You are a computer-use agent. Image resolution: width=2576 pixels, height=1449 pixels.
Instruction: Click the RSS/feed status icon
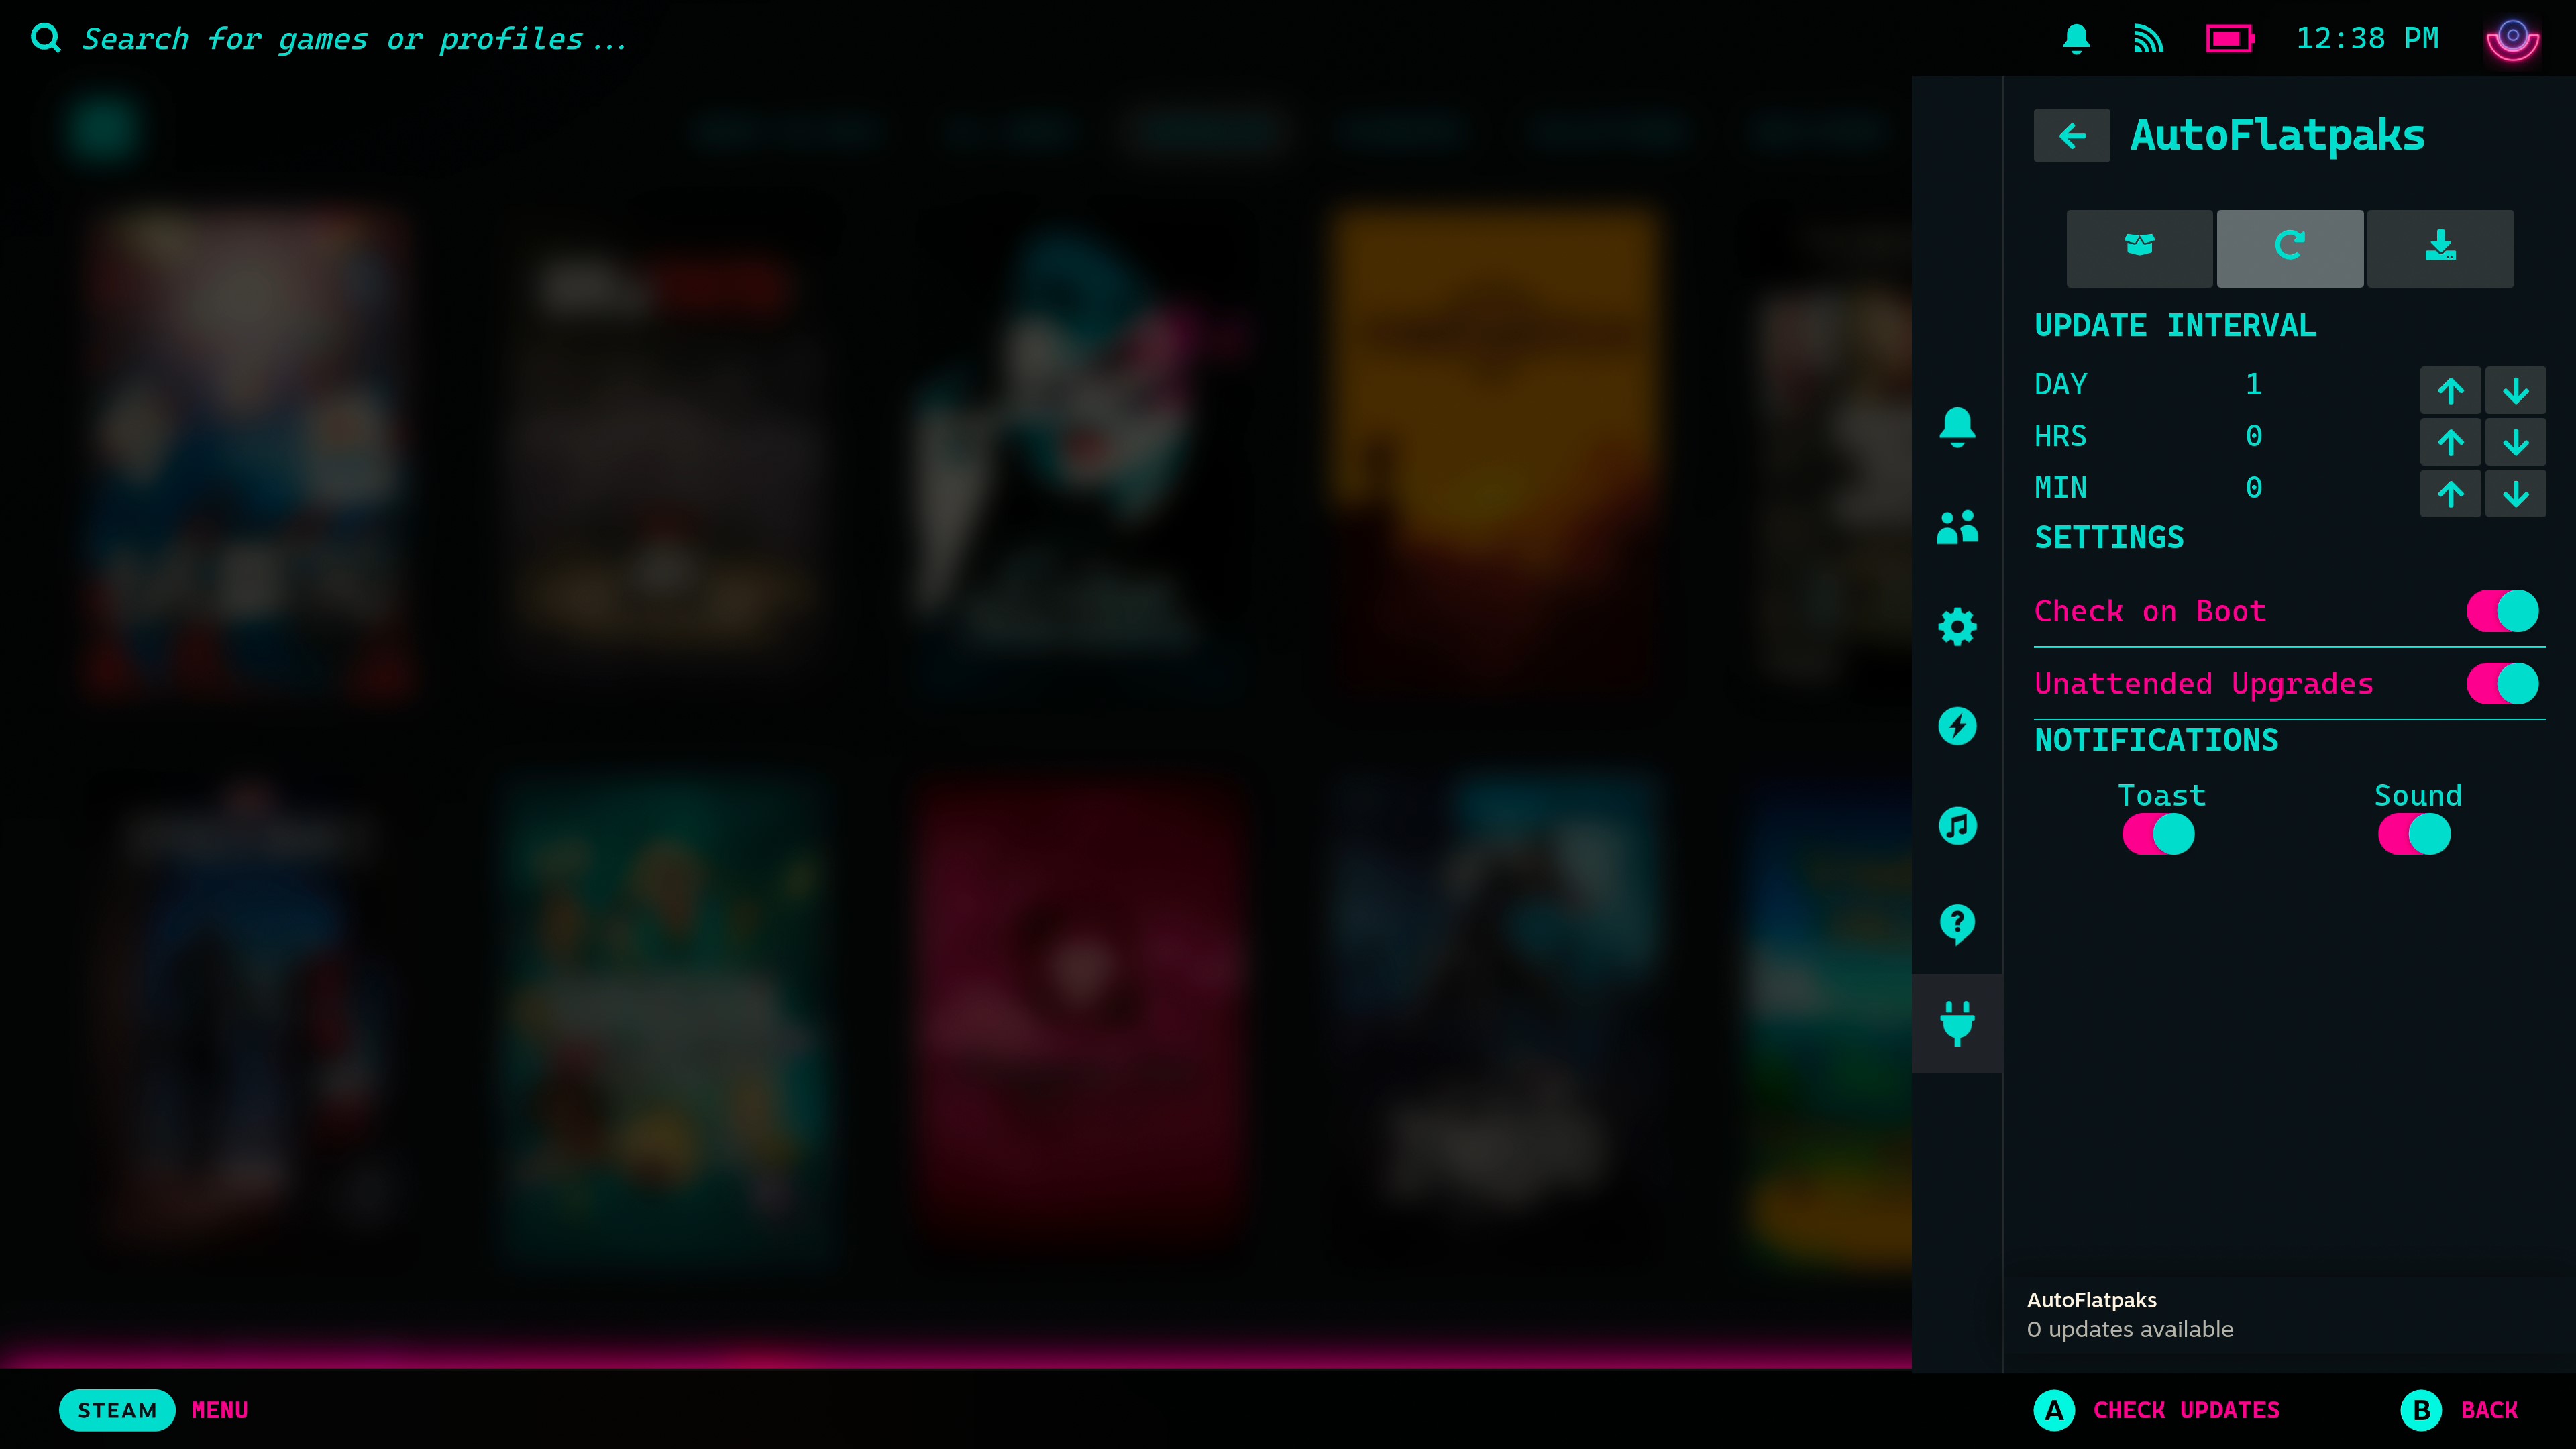click(2148, 39)
